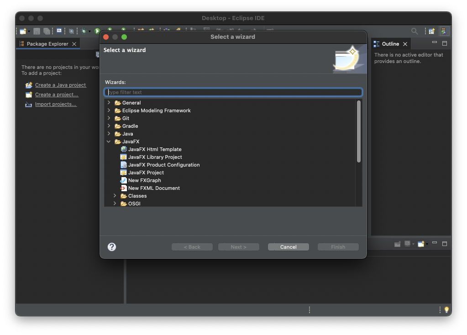Maximize the bottom console panel
The width and height of the screenshot is (467, 335).
pos(445,244)
